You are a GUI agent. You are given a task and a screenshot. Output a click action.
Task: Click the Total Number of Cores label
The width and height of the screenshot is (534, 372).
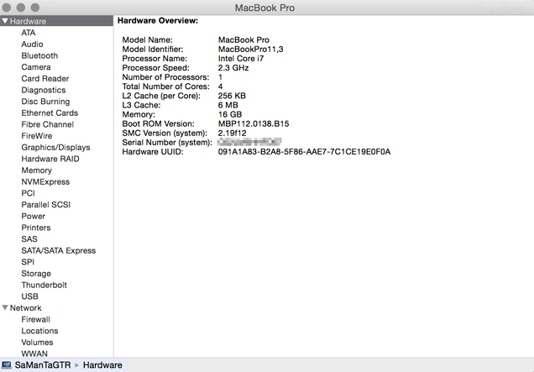click(x=166, y=86)
